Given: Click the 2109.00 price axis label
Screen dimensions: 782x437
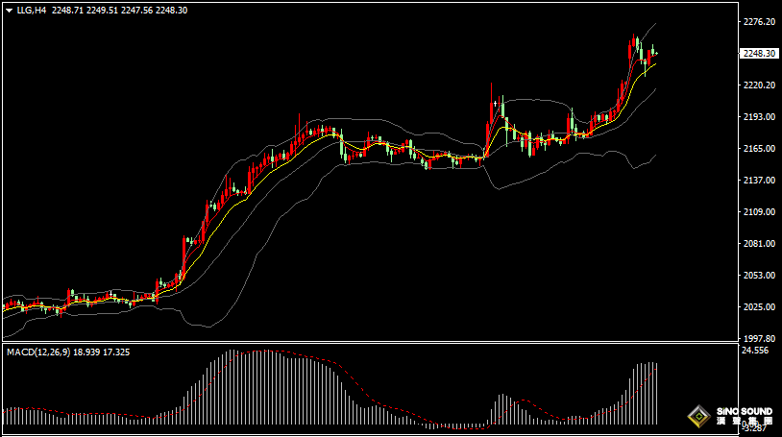Looking at the screenshot, I should point(759,212).
